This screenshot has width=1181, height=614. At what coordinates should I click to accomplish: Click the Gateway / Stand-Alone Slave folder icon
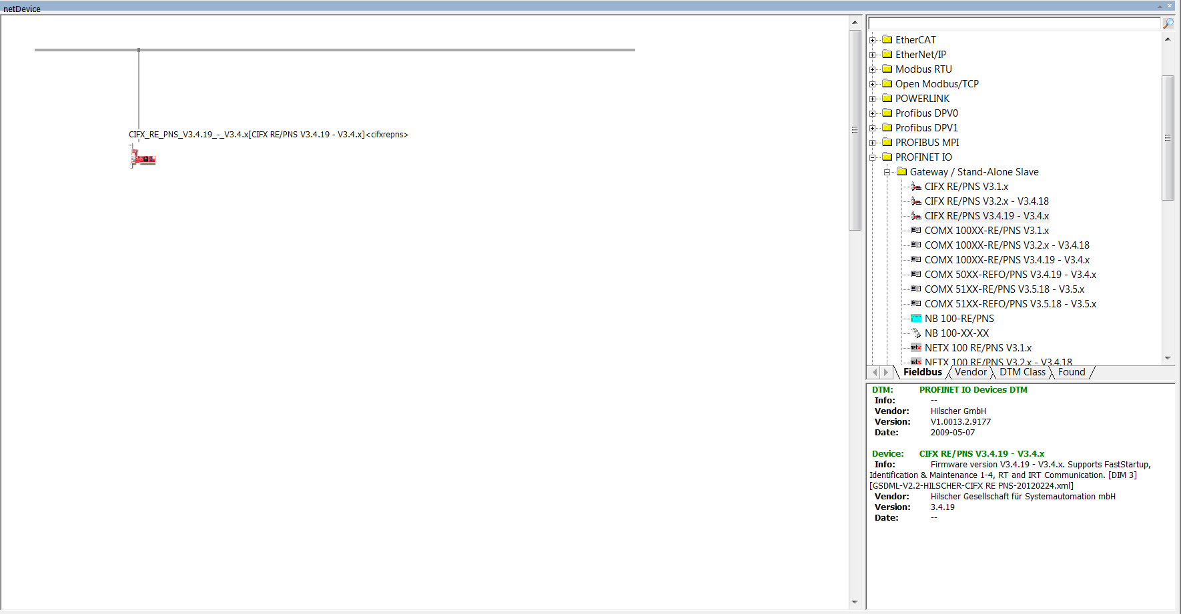tap(902, 171)
